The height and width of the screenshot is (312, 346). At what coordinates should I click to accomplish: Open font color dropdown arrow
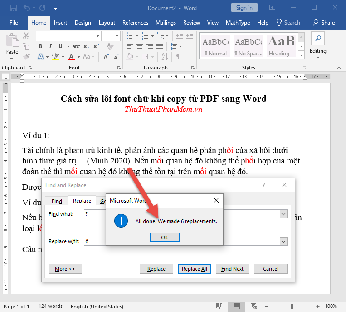pos(78,57)
